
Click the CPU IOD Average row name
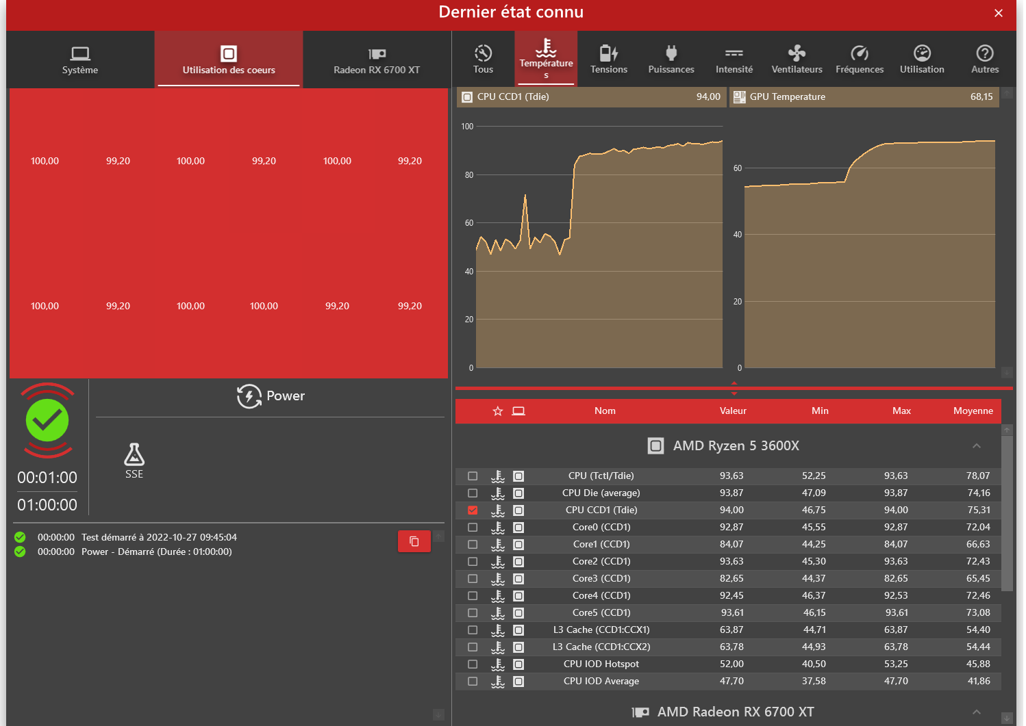point(601,682)
